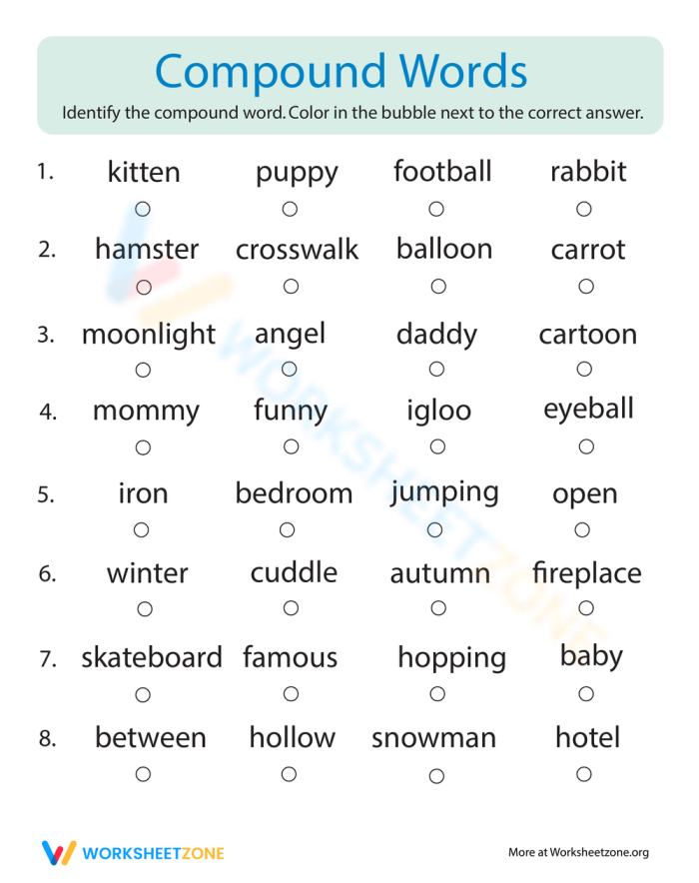Image resolution: width=699 pixels, height=883 pixels.
Task: Mark the bubble beneath snowman
Action: (436, 776)
